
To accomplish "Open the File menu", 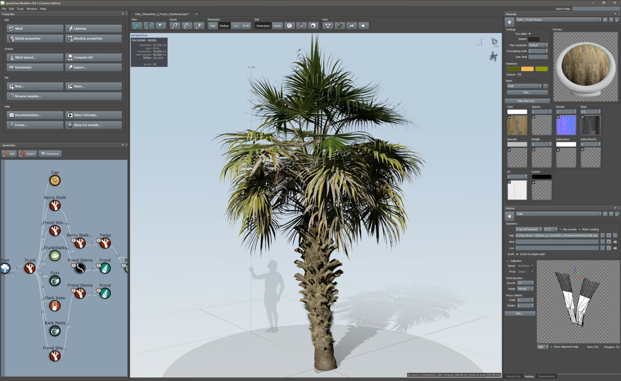I will pyautogui.click(x=4, y=9).
